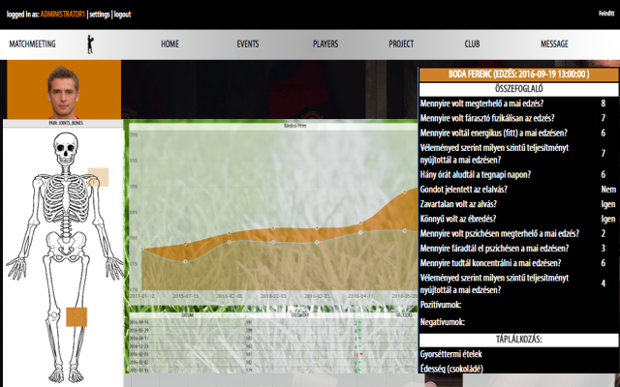The image size is (620, 387).
Task: Click the logout link
Action: pyautogui.click(x=122, y=15)
